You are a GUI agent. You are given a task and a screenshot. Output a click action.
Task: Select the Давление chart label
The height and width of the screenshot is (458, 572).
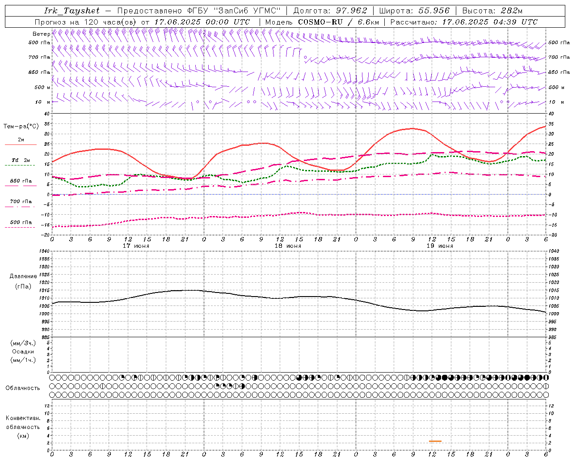(23, 276)
